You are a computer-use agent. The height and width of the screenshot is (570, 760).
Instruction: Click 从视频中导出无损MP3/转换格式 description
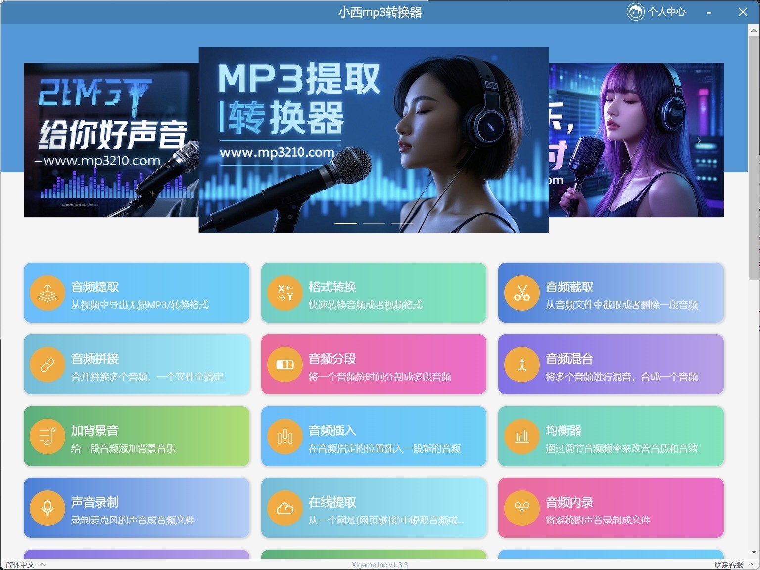tap(140, 305)
